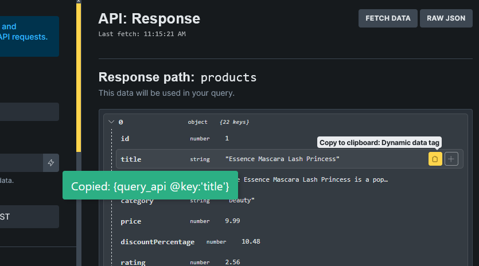Click the Copied query_api toast notification
The width and height of the screenshot is (479, 266).
click(x=150, y=185)
